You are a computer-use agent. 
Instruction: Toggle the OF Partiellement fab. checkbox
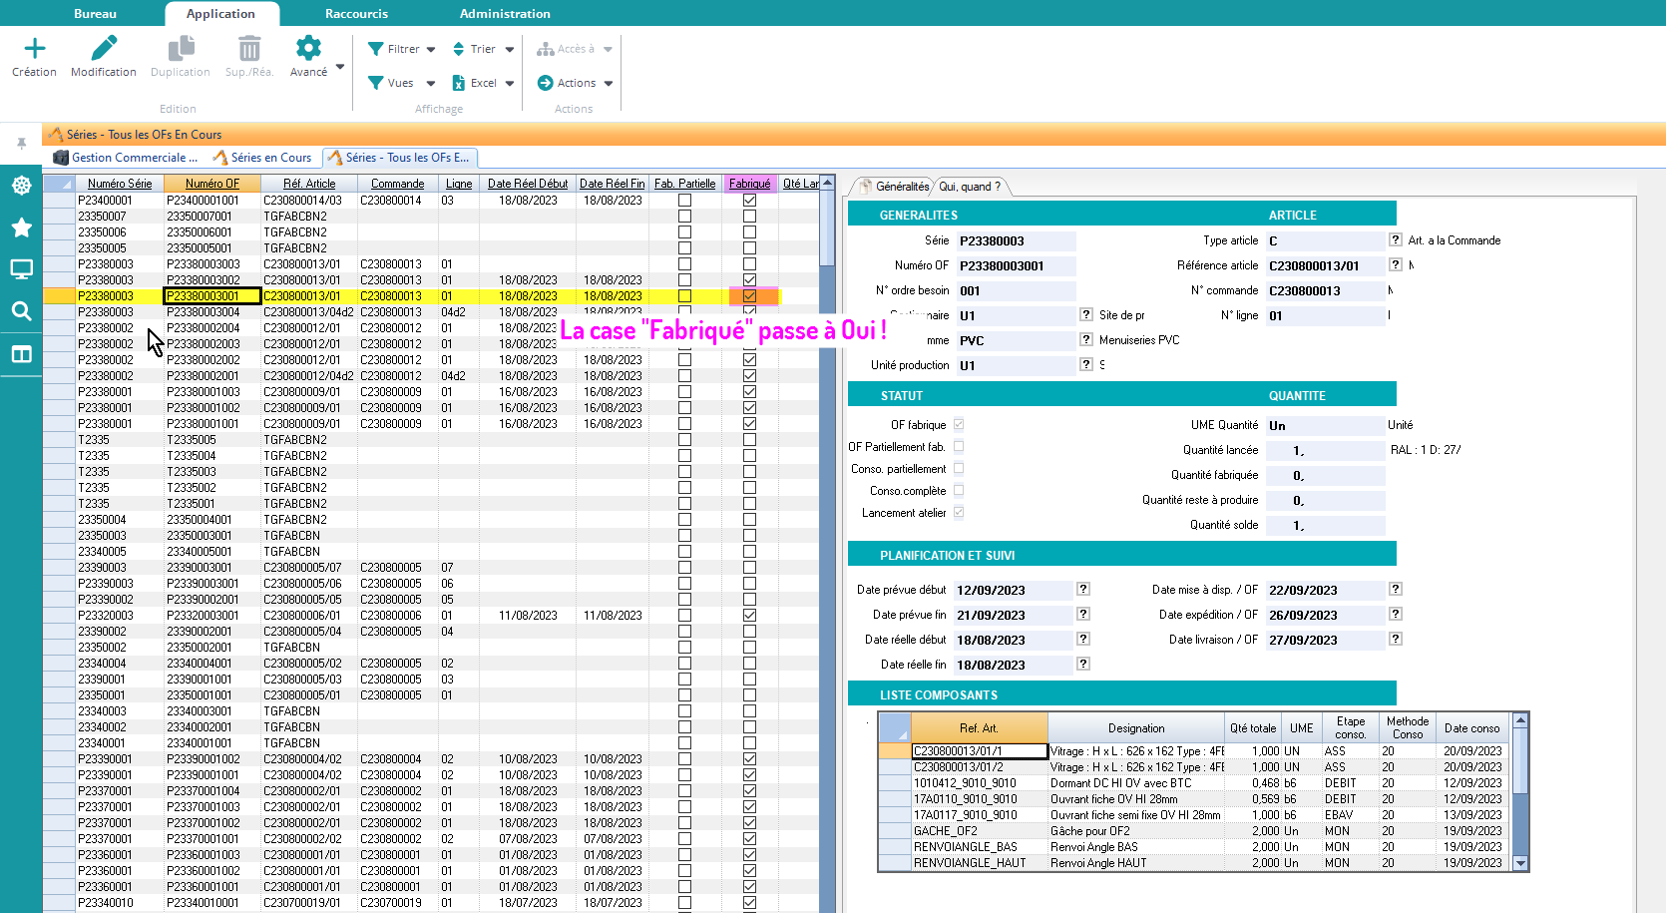pos(959,447)
